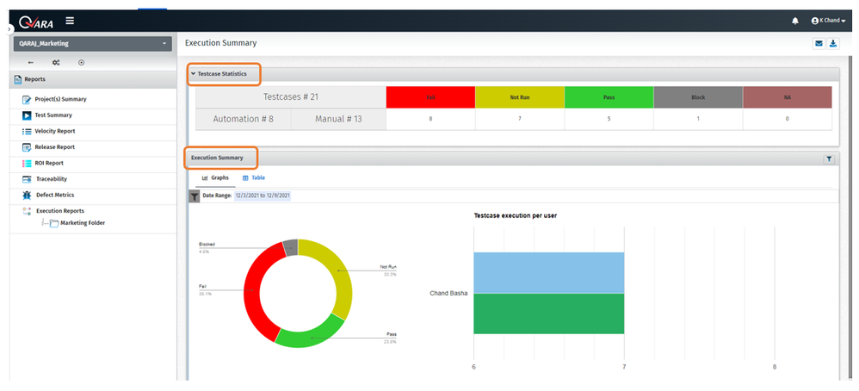Screen dimensions: 859x391
Task: Click the Block count value 1
Action: [x=698, y=119]
